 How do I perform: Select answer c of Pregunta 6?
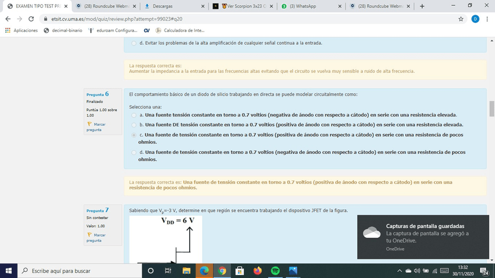coord(134,135)
